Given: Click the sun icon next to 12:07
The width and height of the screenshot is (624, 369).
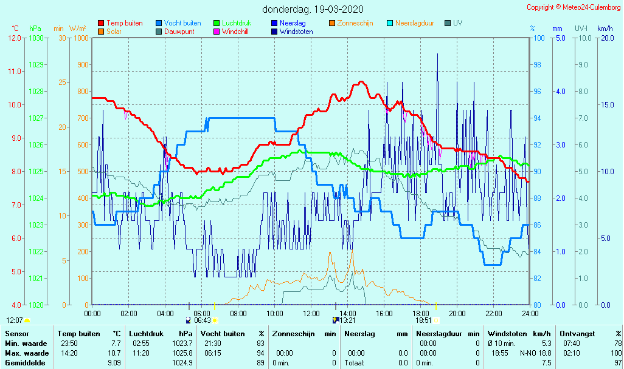Looking at the screenshot, I should [27, 320].
